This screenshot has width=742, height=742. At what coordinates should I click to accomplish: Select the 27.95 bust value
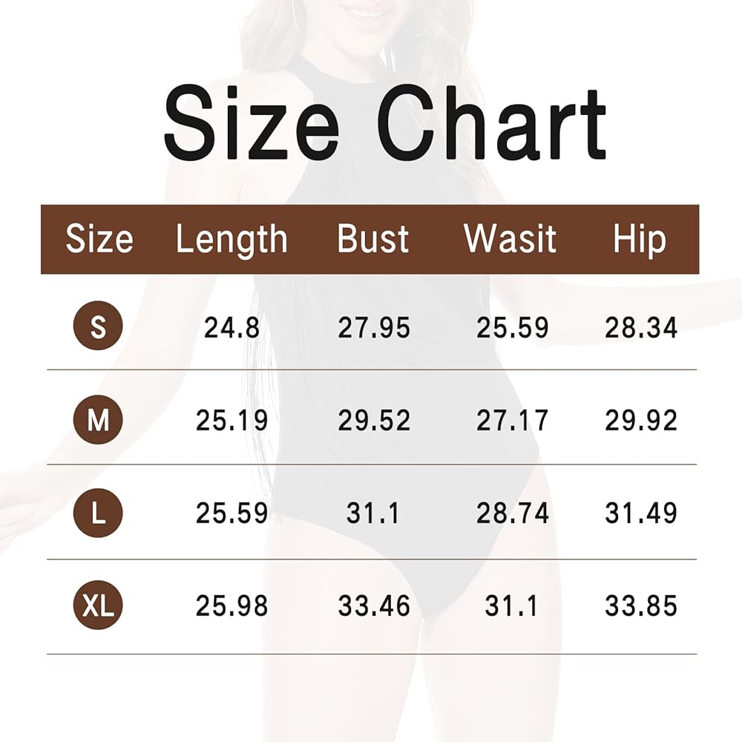click(x=374, y=327)
